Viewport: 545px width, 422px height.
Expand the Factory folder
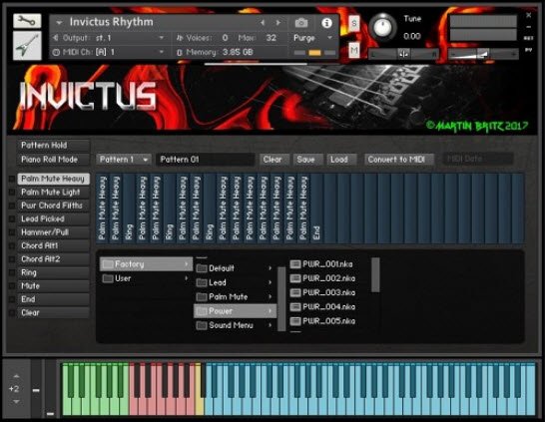(146, 264)
